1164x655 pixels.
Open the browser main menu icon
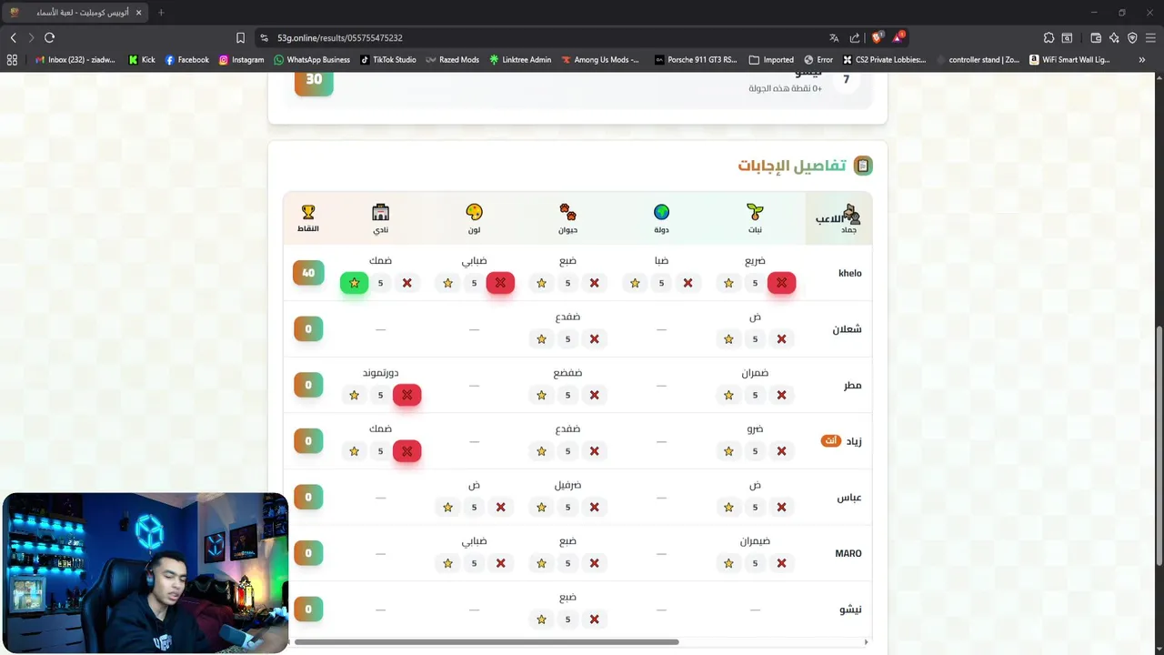[1150, 37]
